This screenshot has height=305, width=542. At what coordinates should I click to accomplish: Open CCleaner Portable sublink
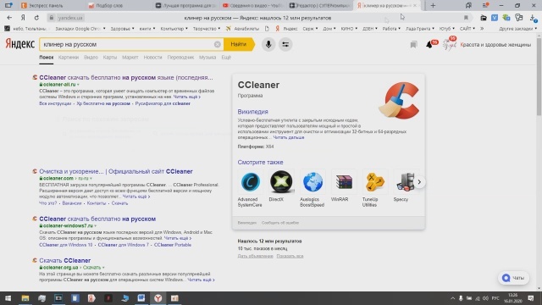[x=173, y=245]
